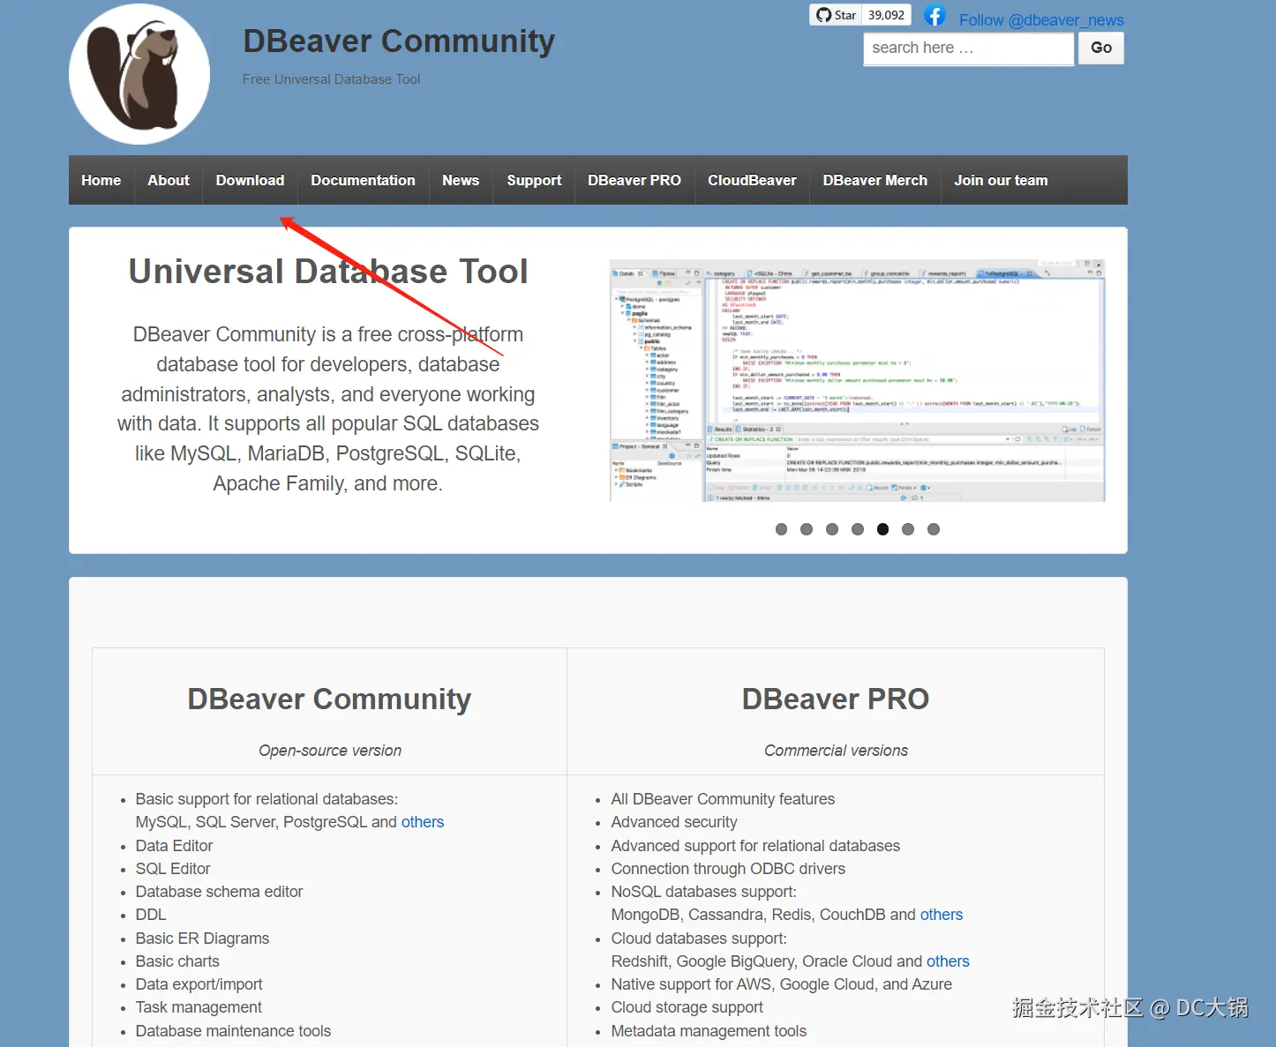Image resolution: width=1276 pixels, height=1047 pixels.
Task: Click the 'Universal Database Tool' heading
Action: click(328, 272)
